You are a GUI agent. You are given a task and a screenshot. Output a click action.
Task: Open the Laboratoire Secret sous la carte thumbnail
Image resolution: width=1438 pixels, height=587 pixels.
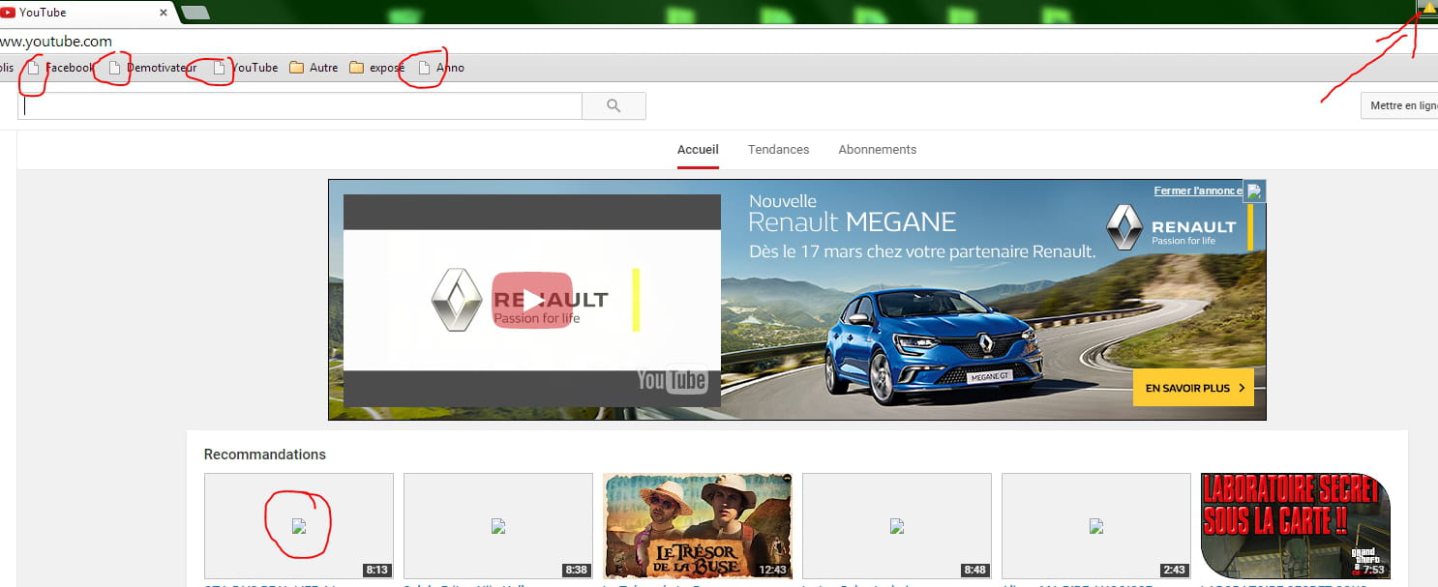pos(1296,526)
